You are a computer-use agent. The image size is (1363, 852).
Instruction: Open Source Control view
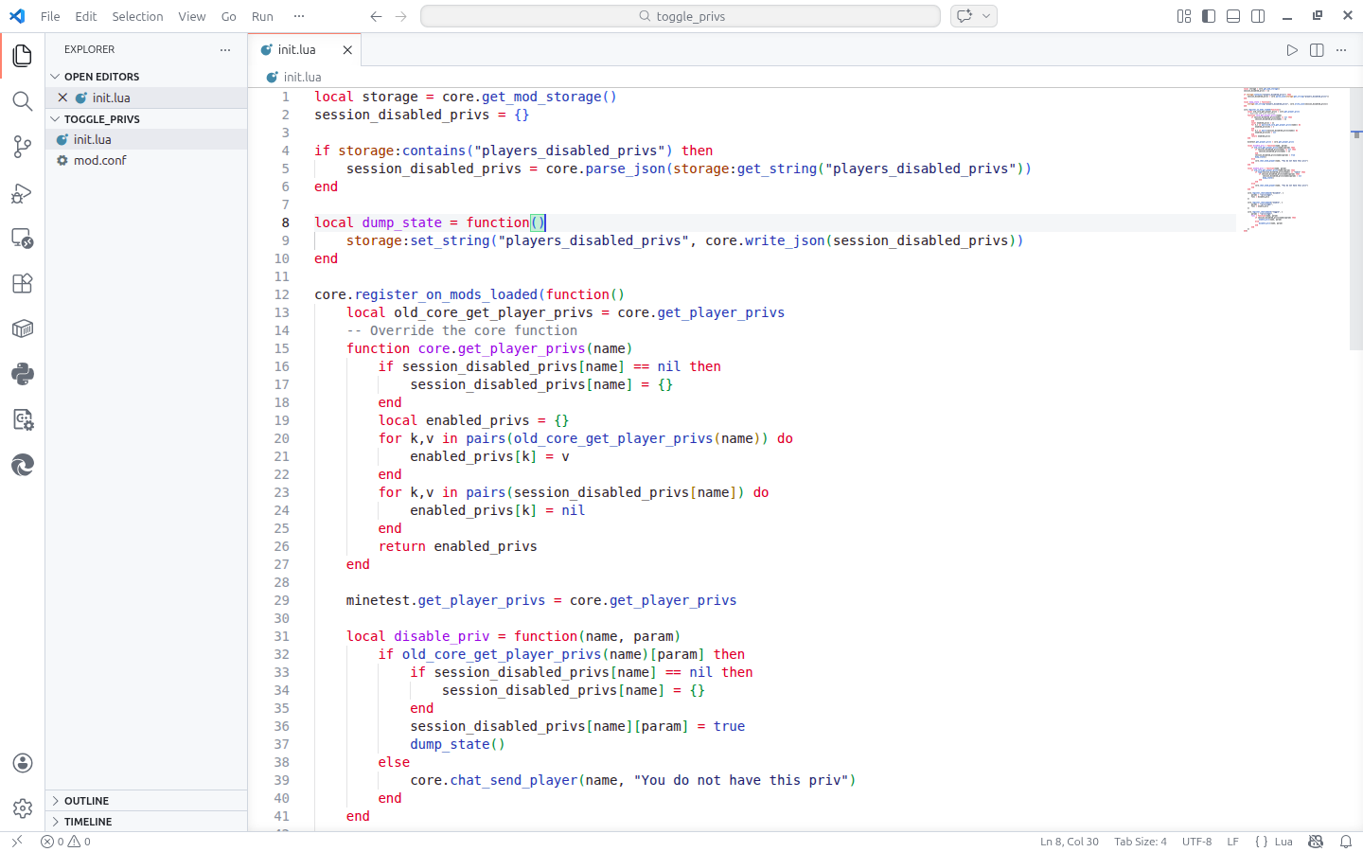(23, 147)
